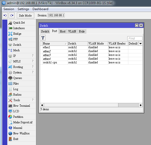Click the LCD monitor icon
Image resolution: width=151 pixels, height=145 pixels.
(x=10, y=111)
